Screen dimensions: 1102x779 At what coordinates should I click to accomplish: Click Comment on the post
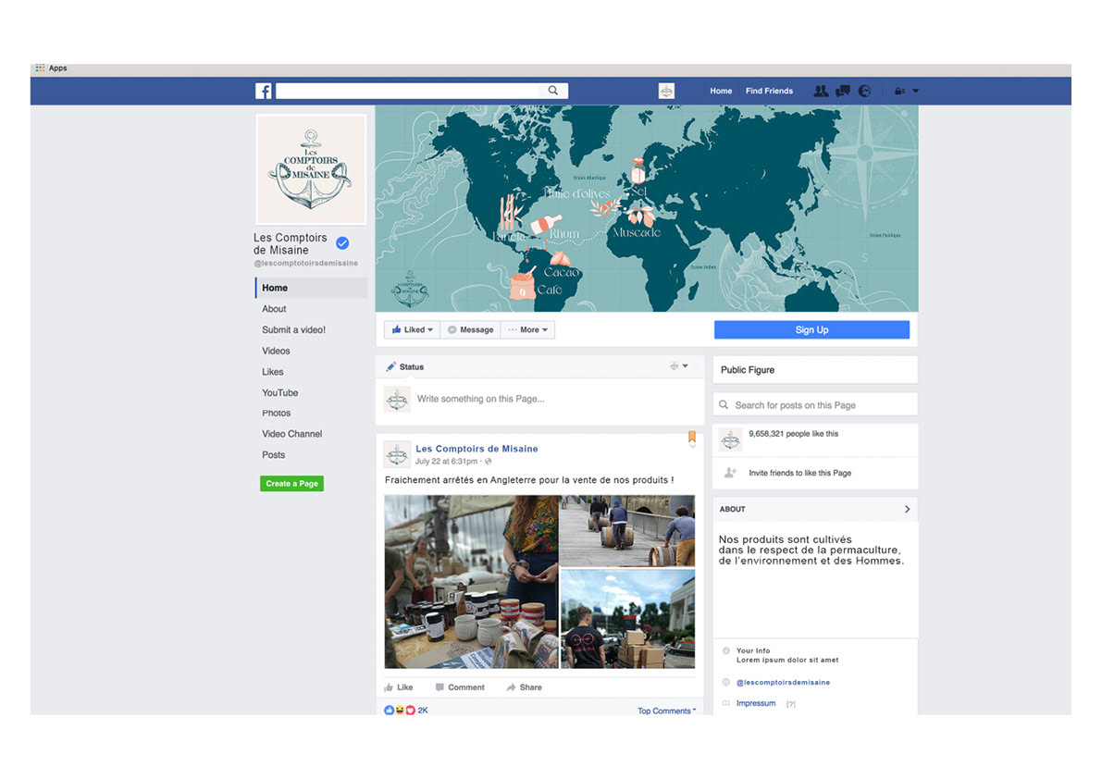point(460,687)
